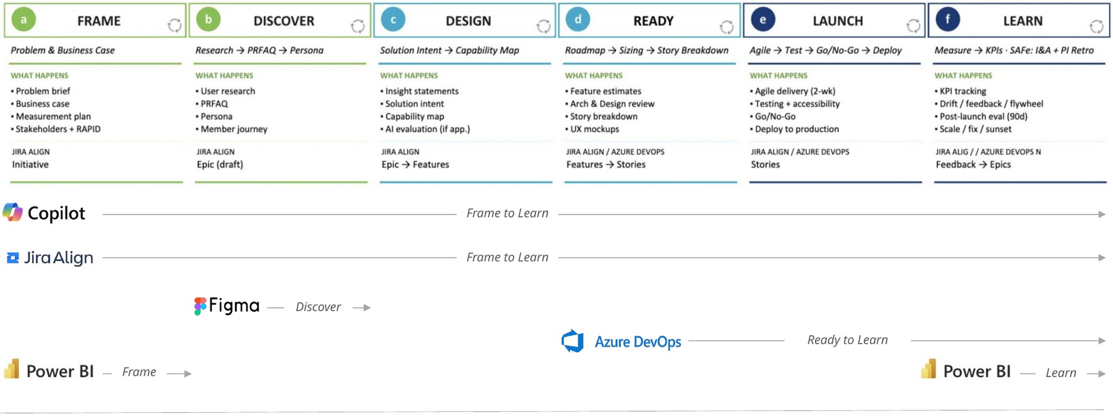Select the READY stage heading
Screen dimensions: 1113x416
tap(654, 21)
